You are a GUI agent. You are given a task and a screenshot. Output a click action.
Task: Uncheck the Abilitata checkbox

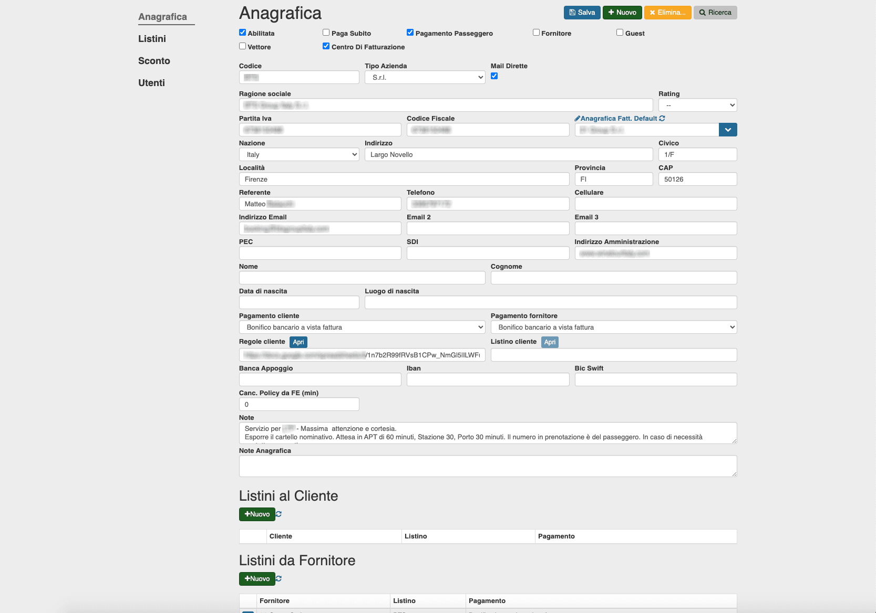(x=243, y=33)
